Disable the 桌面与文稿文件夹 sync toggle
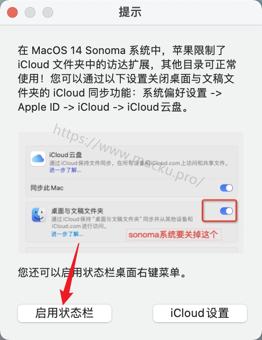 [x=226, y=211]
